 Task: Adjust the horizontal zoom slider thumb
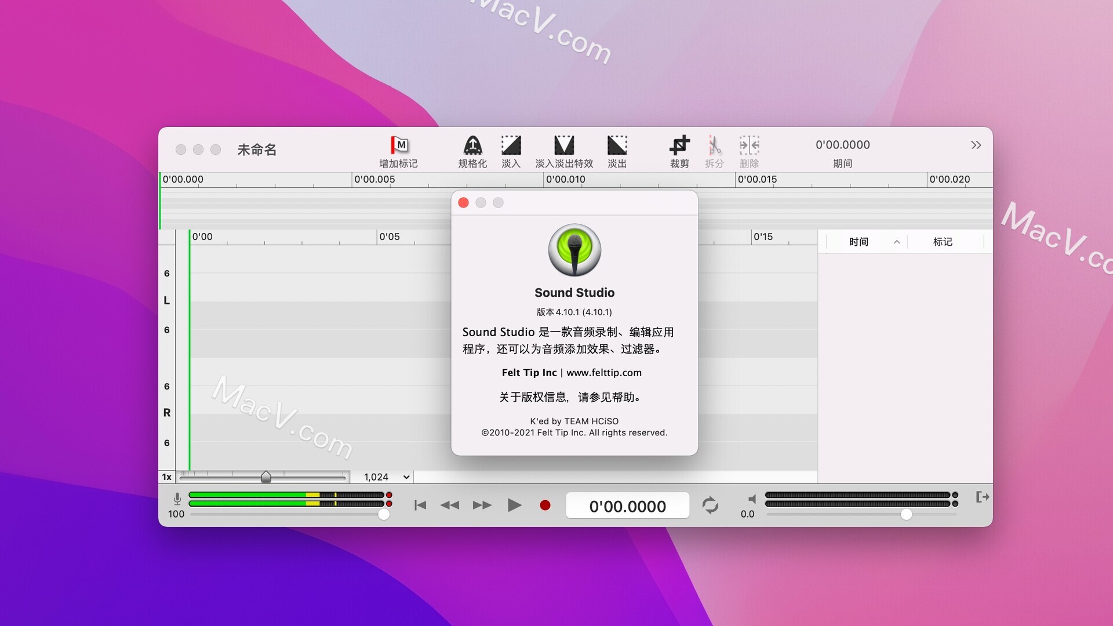coord(266,477)
